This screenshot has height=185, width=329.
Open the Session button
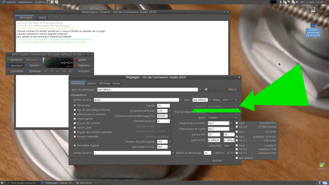pyautogui.click(x=33, y=65)
